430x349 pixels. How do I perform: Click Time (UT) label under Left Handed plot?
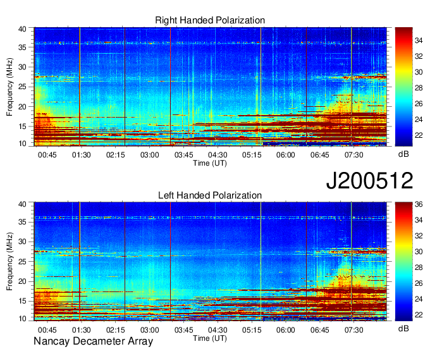(210, 338)
